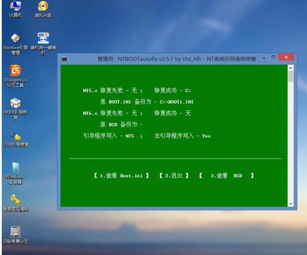Click the text C:\BOOT1.INI
The height and width of the screenshot is (255, 307).
[176, 102]
